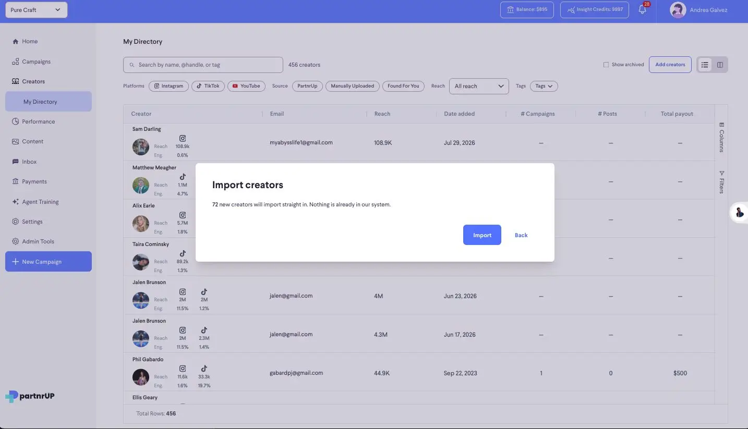Select email myabysslife1@gmail.com
748x429 pixels.
tap(301, 142)
